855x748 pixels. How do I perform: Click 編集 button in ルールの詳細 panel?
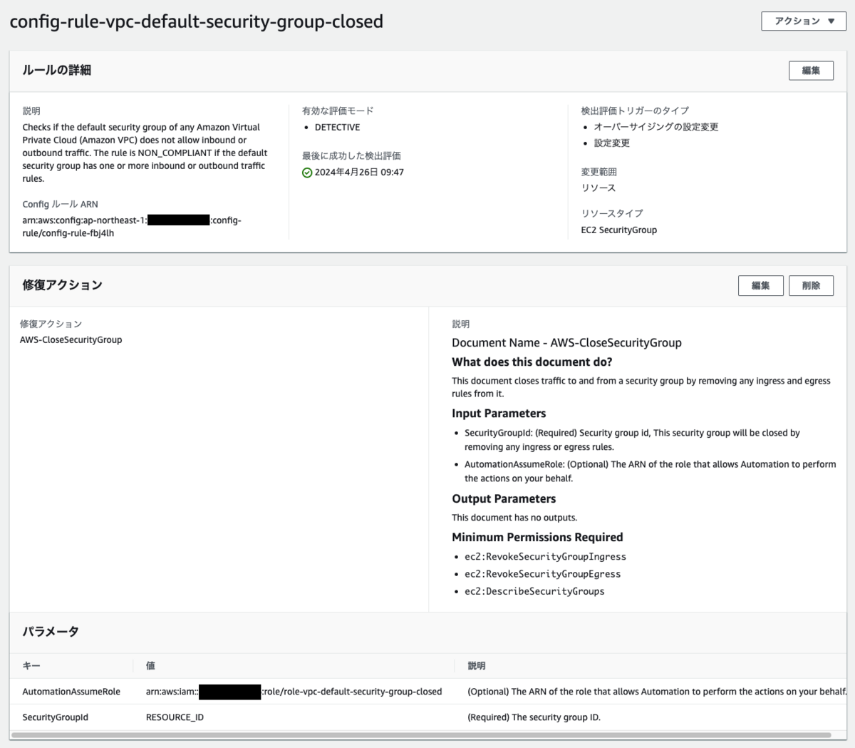pos(811,71)
